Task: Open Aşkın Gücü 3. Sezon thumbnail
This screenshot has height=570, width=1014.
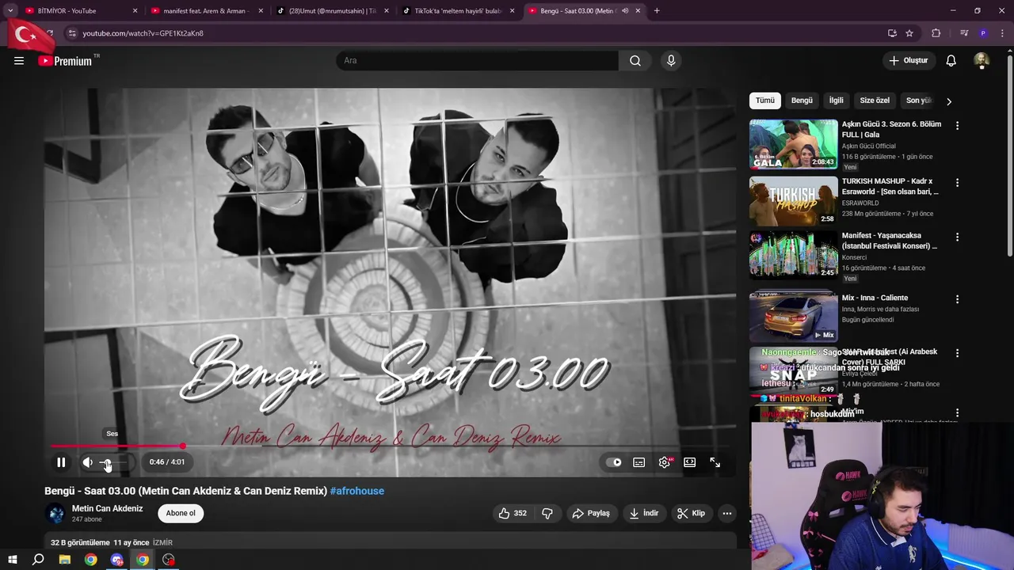Action: 794,144
